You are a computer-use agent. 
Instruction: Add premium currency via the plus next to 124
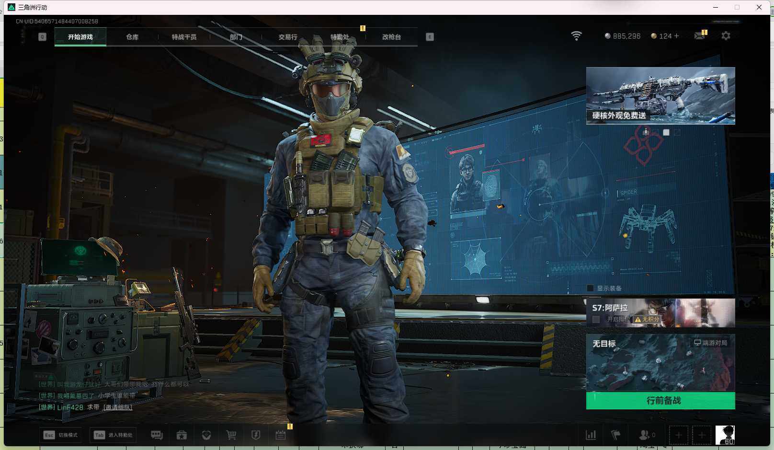click(x=676, y=36)
